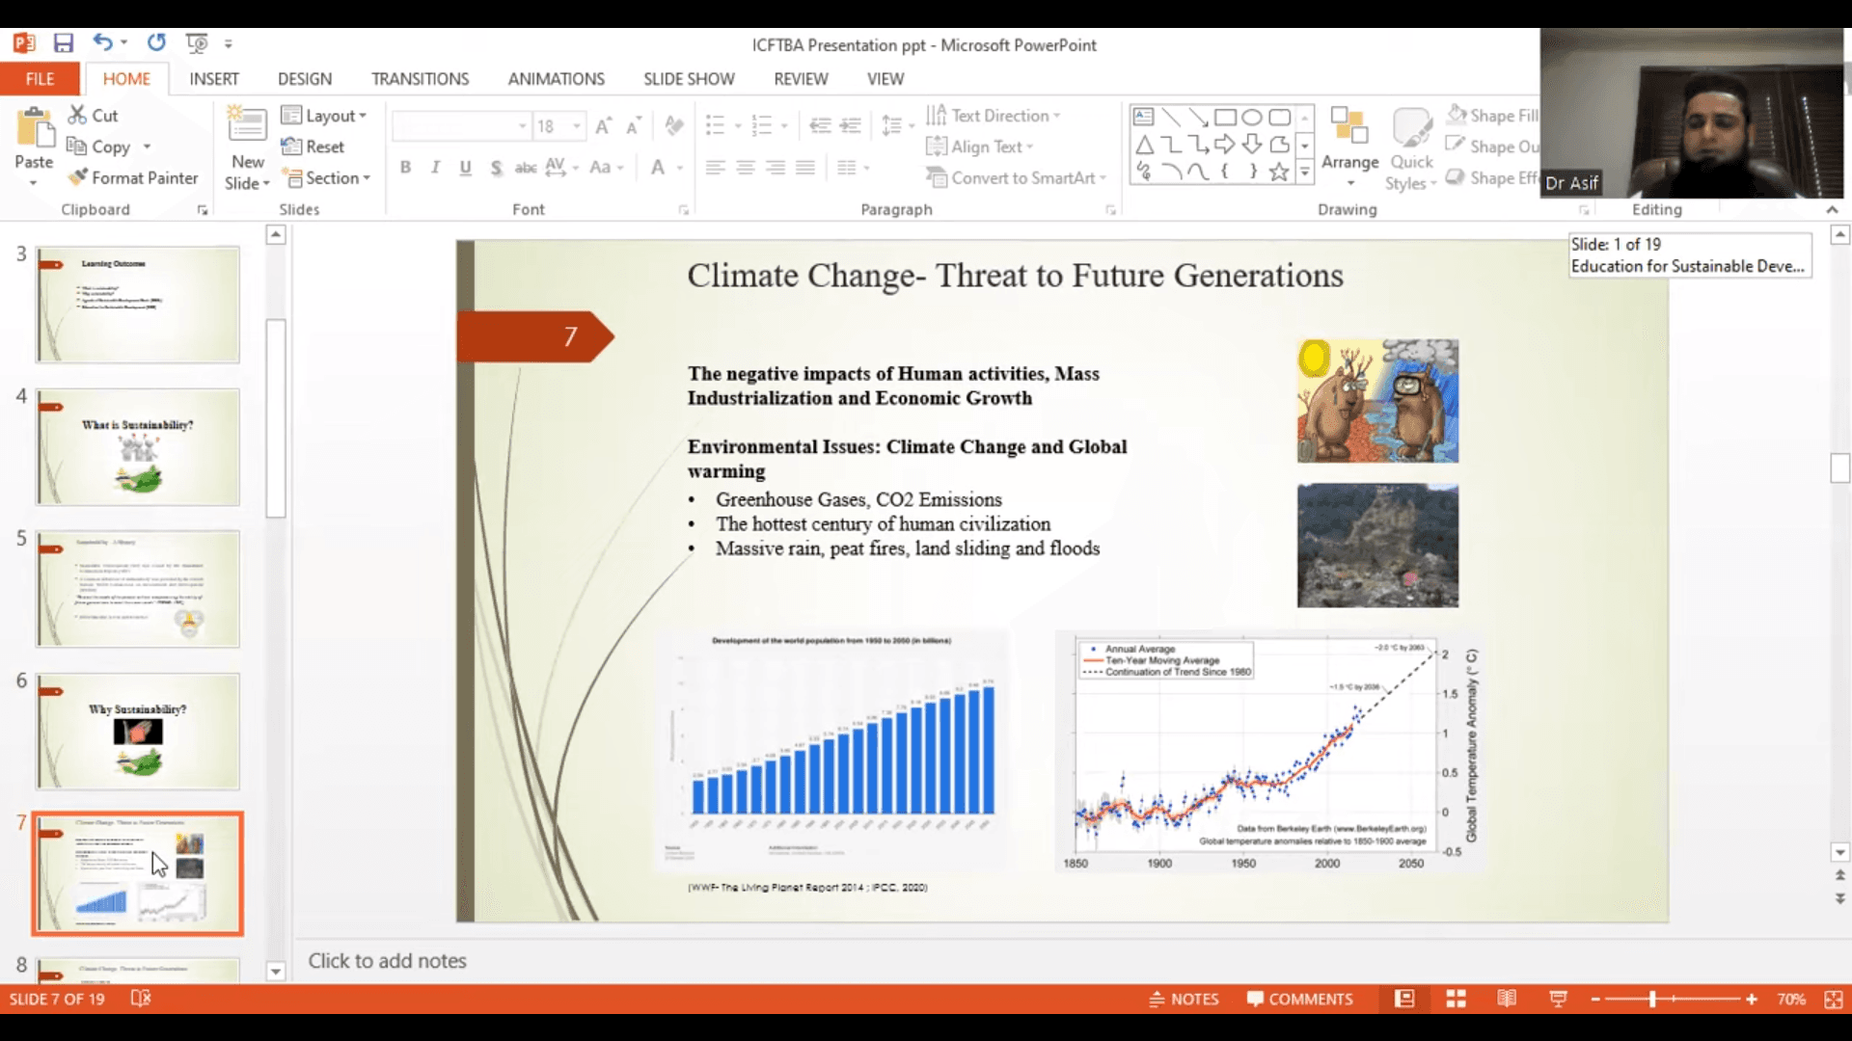This screenshot has height=1041, width=1852.
Task: Switch to the INSERT tab
Action: (x=214, y=78)
